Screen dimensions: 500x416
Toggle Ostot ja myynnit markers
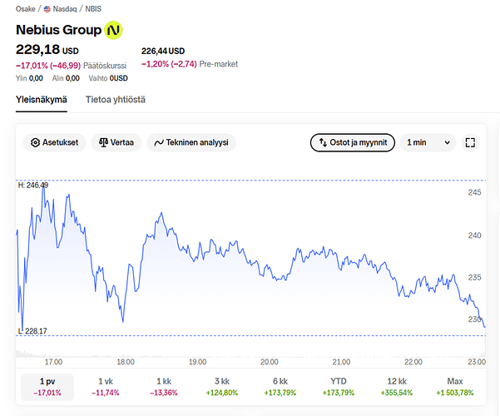tap(353, 142)
